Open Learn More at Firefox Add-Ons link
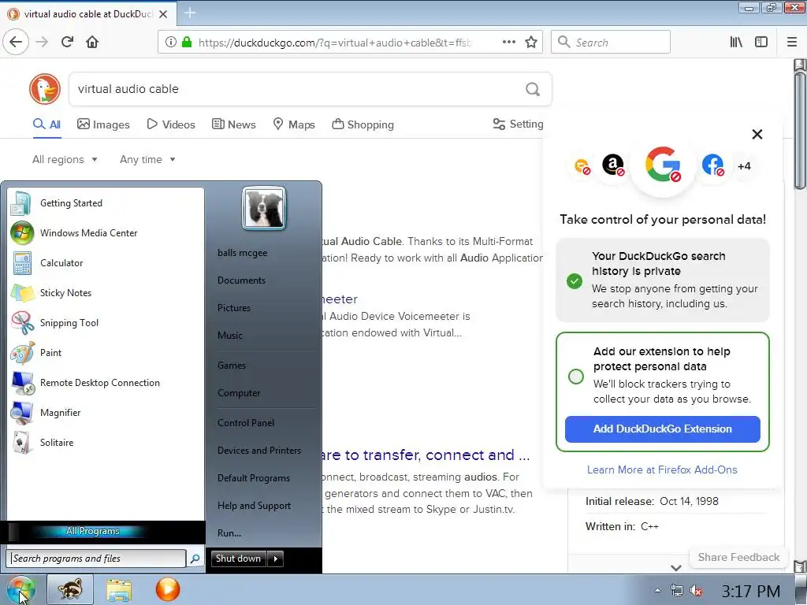The width and height of the screenshot is (807, 605). [x=662, y=470]
